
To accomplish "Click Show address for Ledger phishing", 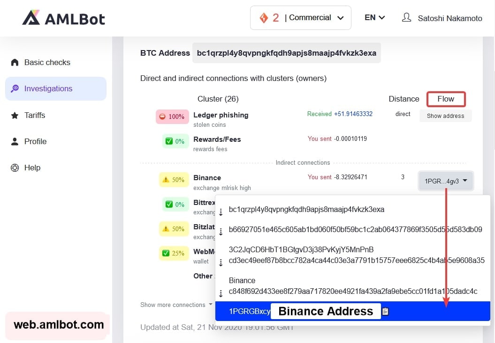I will pyautogui.click(x=445, y=116).
